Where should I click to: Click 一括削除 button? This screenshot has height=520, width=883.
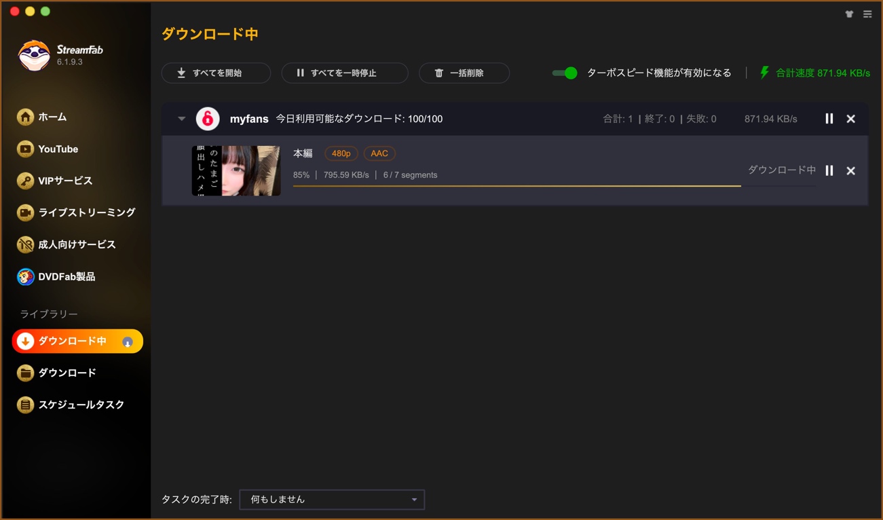click(464, 73)
